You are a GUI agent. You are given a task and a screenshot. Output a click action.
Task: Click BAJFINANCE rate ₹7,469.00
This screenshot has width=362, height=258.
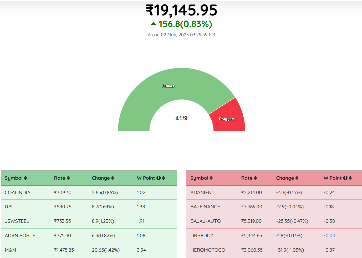252,207
